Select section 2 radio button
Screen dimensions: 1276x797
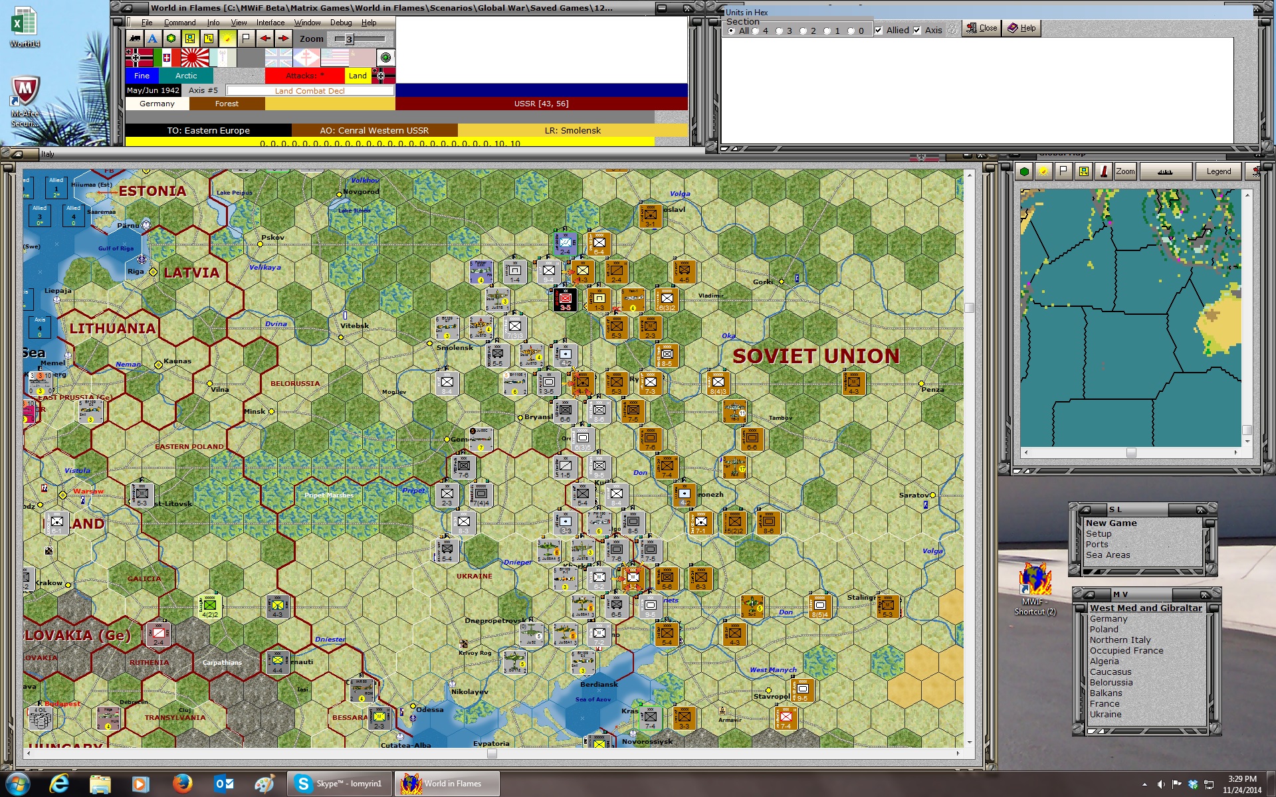803,31
